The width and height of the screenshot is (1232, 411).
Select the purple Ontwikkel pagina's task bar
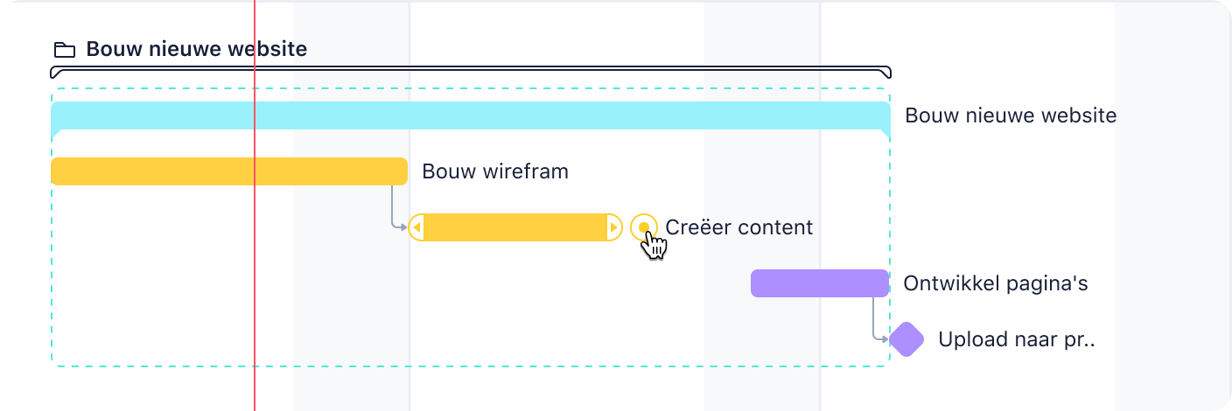coord(820,283)
